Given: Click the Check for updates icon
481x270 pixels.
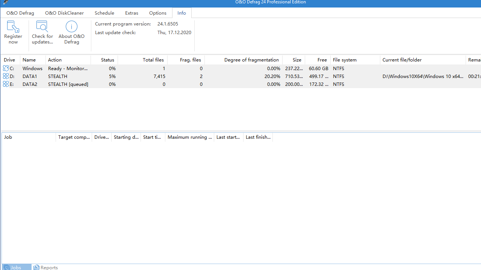Looking at the screenshot, I should point(42,27).
